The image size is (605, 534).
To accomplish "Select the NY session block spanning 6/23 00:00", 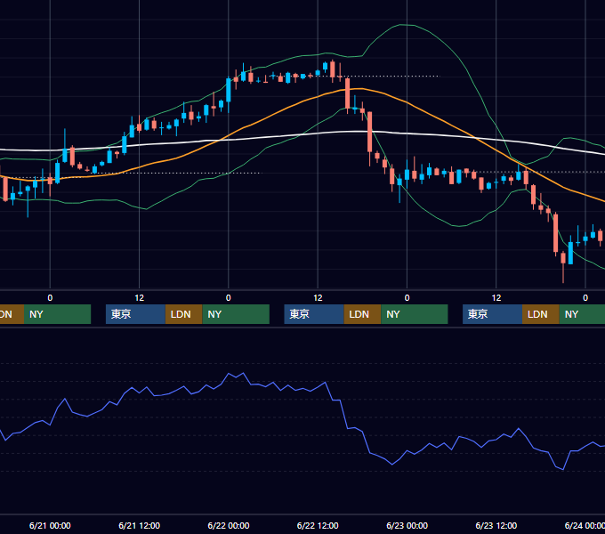I will (415, 314).
